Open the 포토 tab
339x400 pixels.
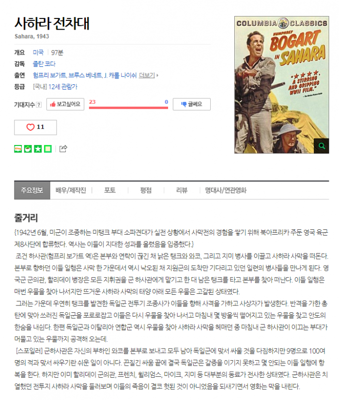click(x=110, y=191)
